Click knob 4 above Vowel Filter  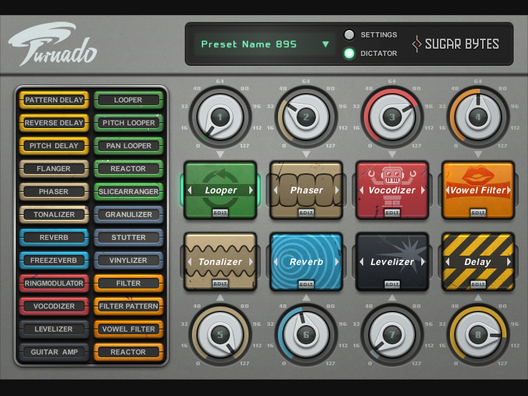pos(478,117)
